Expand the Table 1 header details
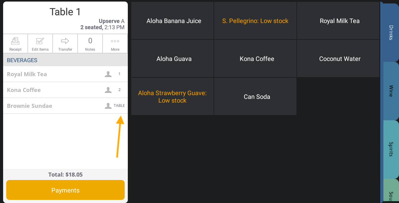The image size is (399, 203). coord(65,12)
